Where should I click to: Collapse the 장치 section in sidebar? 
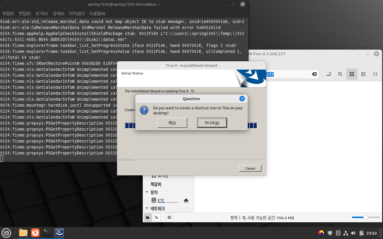tap(147, 192)
